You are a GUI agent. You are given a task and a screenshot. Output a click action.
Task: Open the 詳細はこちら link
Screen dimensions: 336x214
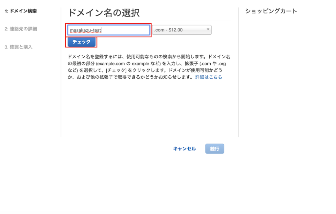209,77
